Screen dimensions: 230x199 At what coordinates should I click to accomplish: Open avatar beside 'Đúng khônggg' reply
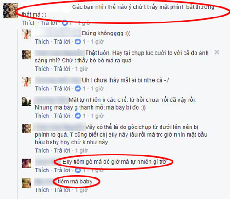26,34
